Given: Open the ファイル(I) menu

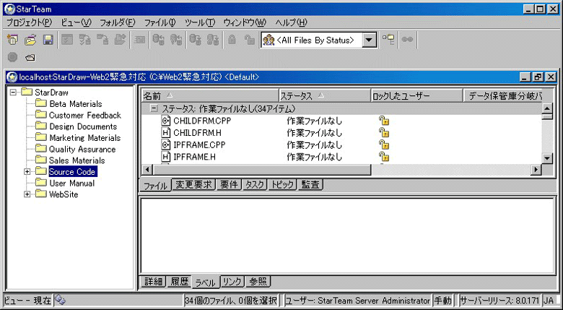Looking at the screenshot, I should click(x=160, y=22).
